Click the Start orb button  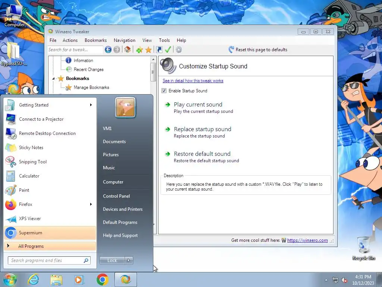point(10,280)
